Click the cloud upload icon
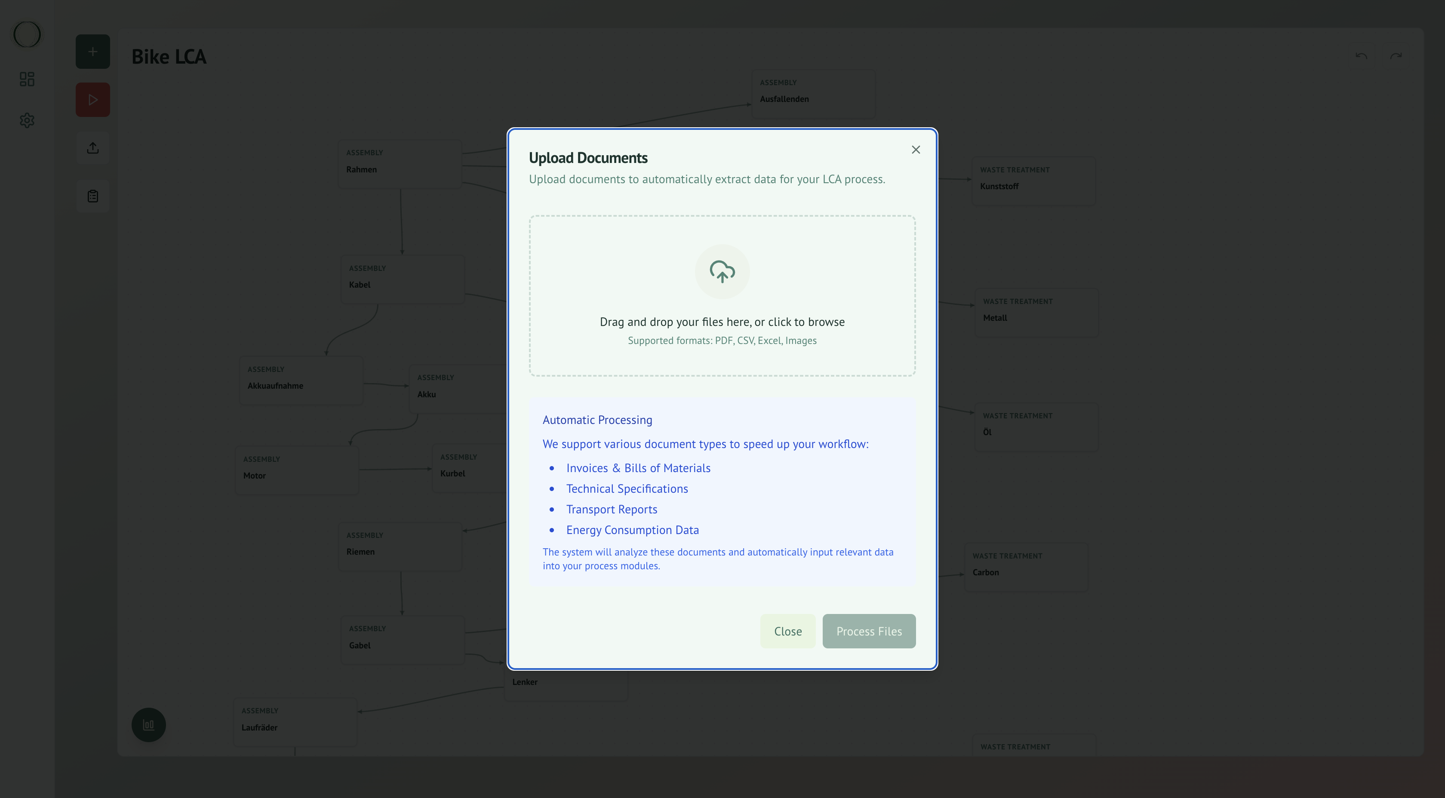The width and height of the screenshot is (1445, 798). (722, 271)
